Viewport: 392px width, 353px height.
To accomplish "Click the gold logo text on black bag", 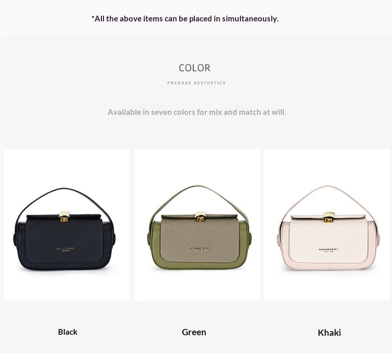I will pyautogui.click(x=65, y=249).
